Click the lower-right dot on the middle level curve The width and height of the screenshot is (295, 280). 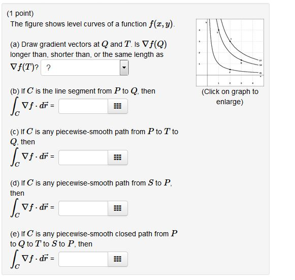click(241, 60)
